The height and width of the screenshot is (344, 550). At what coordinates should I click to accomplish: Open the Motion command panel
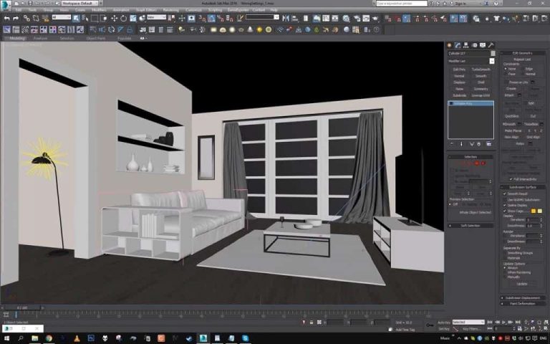[474, 45]
